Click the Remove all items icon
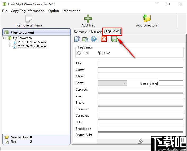 click(x=29, y=19)
